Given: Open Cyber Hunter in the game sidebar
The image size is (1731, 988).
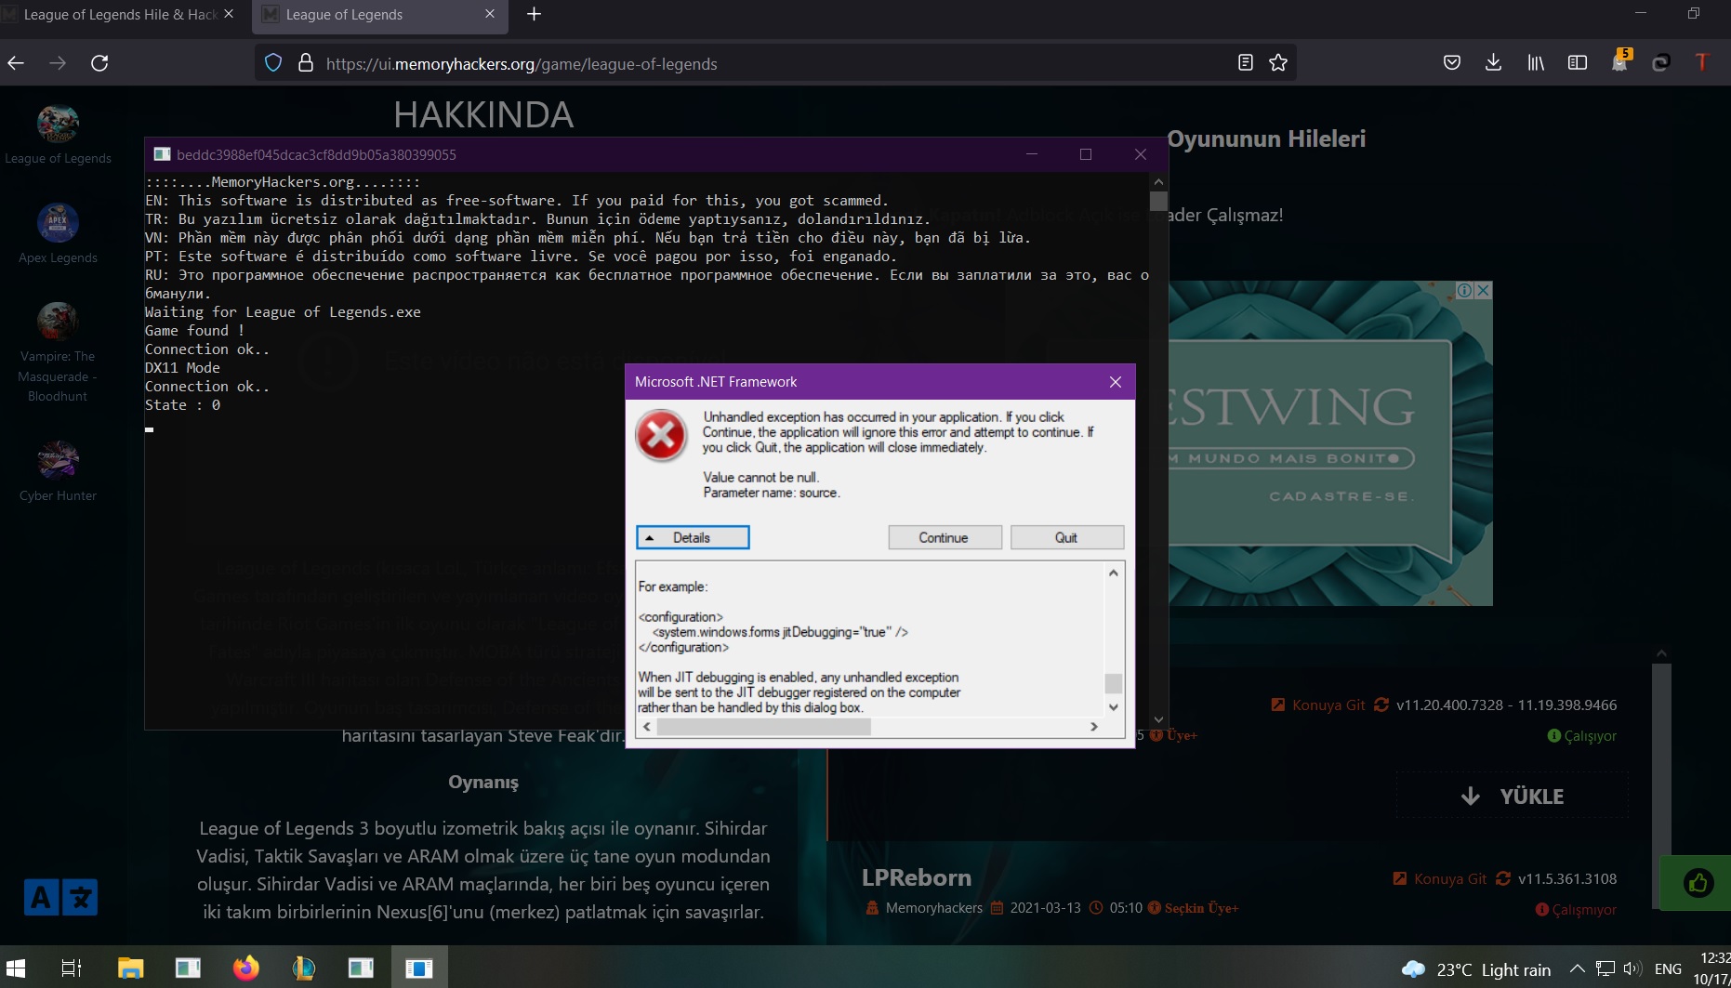Looking at the screenshot, I should pyautogui.click(x=58, y=472).
